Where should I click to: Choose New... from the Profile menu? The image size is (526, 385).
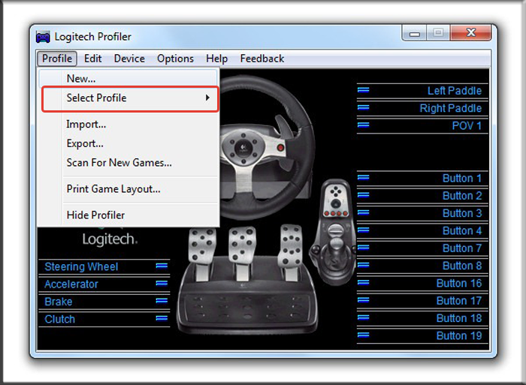(x=128, y=78)
